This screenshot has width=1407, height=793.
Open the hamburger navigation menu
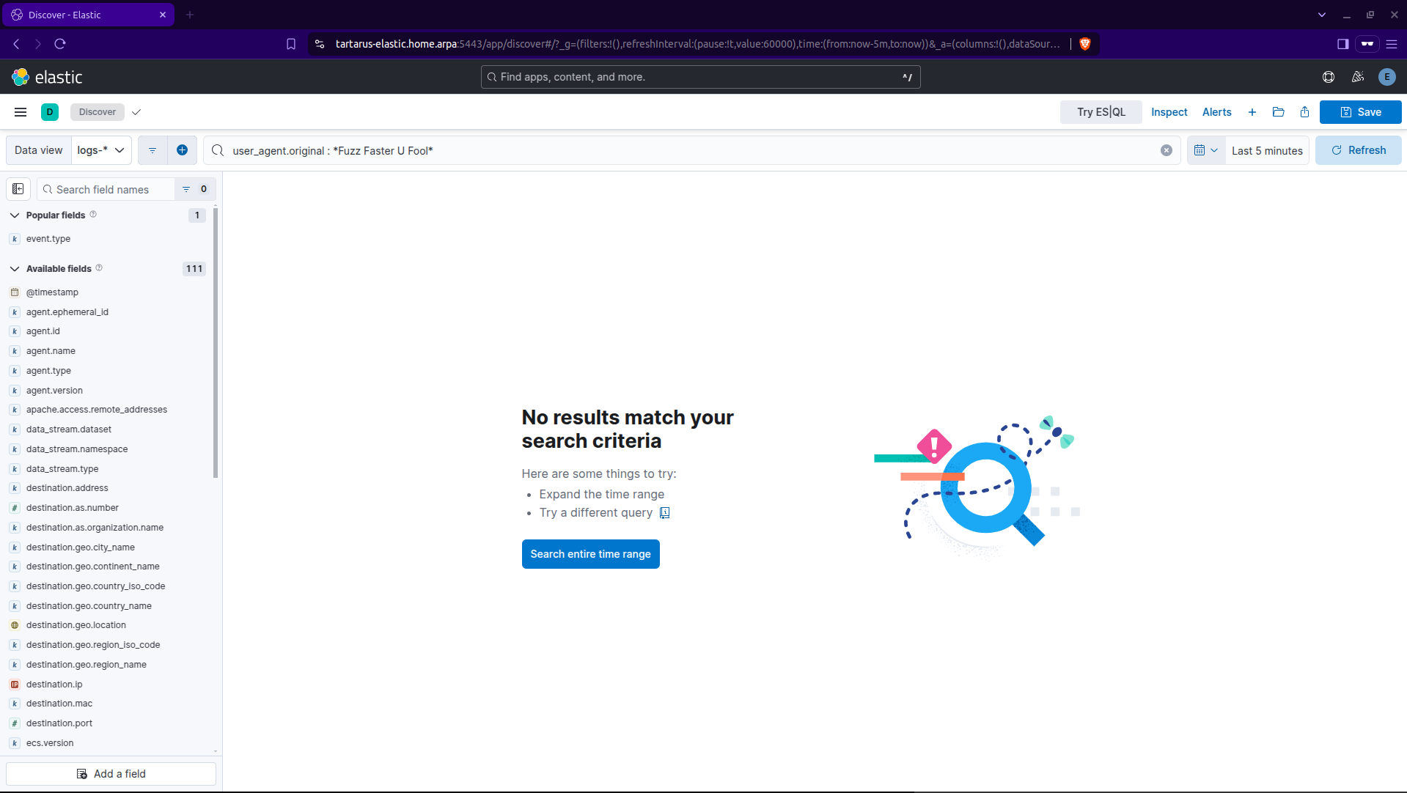21,112
